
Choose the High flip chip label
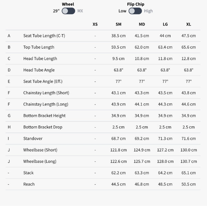148,11
